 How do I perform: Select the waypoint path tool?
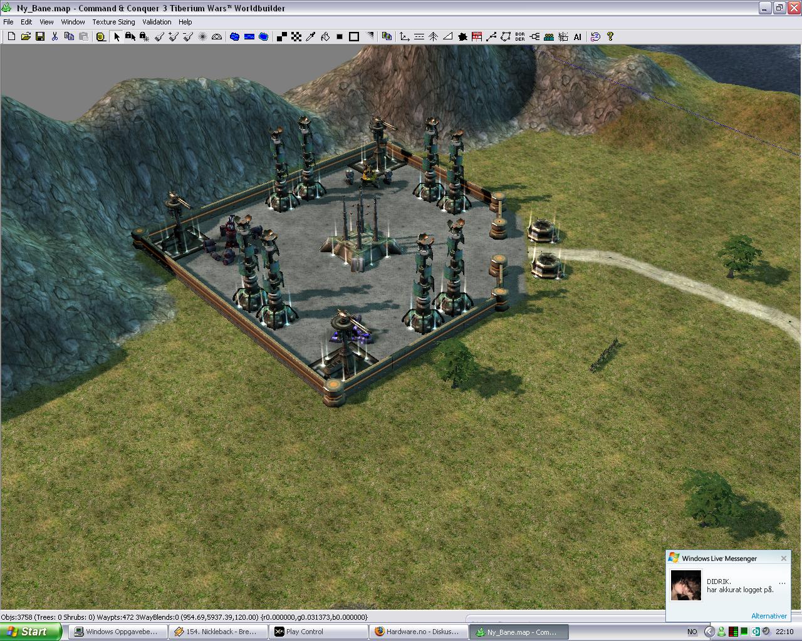pyautogui.click(x=491, y=37)
